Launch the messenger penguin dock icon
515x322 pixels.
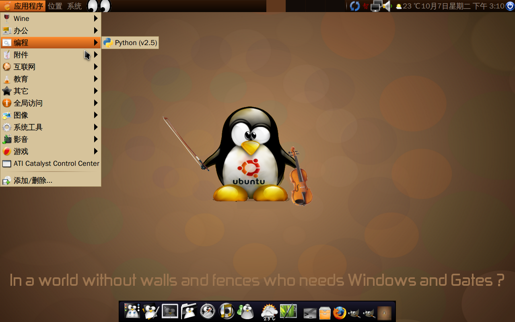(x=245, y=312)
